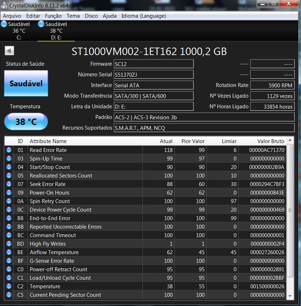Click status orb of Read Error Rate row

tap(9, 150)
